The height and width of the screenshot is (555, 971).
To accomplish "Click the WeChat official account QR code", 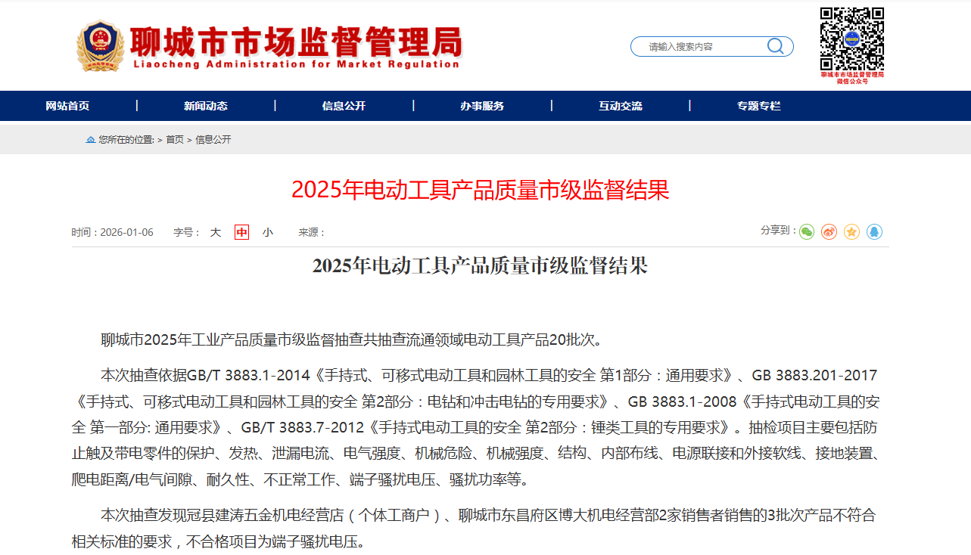I will pos(852,39).
